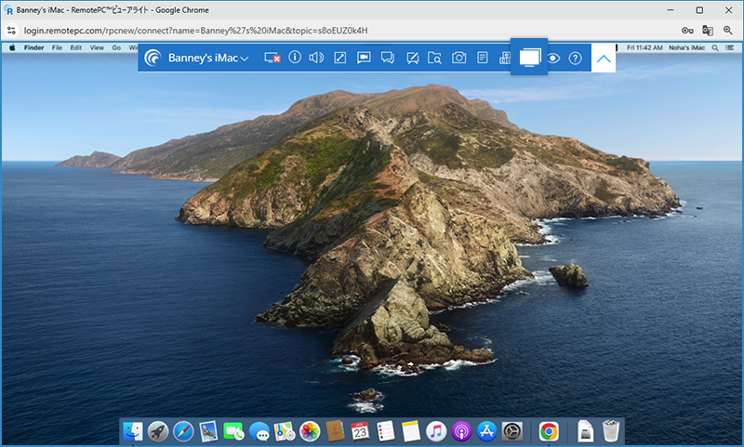Click the Chrome address bar URL
The height and width of the screenshot is (447, 744).
click(195, 31)
